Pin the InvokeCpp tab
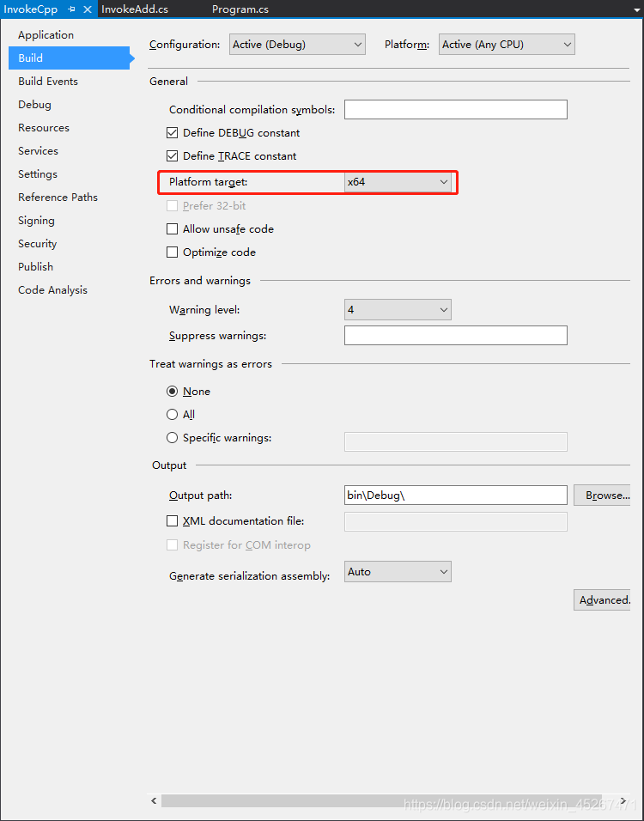 [x=72, y=9]
